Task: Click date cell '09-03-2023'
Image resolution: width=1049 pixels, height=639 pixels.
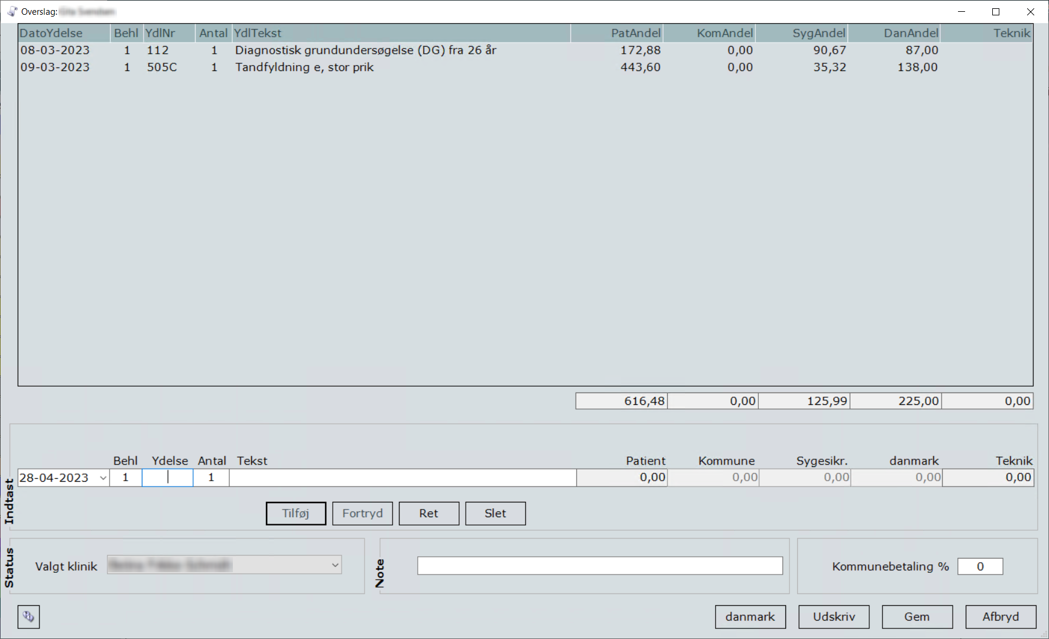Action: (x=55, y=67)
